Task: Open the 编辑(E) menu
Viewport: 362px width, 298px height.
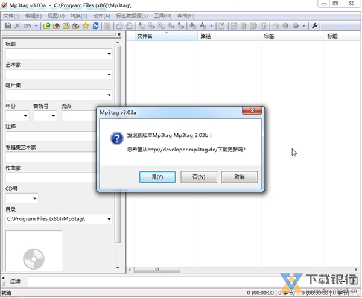Action: coord(33,16)
